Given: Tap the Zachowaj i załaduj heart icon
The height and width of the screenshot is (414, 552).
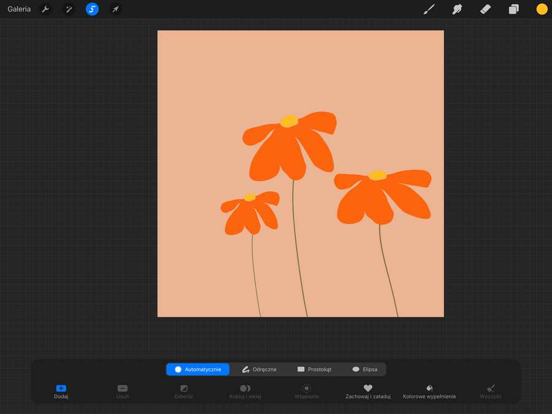Looking at the screenshot, I should 367,389.
